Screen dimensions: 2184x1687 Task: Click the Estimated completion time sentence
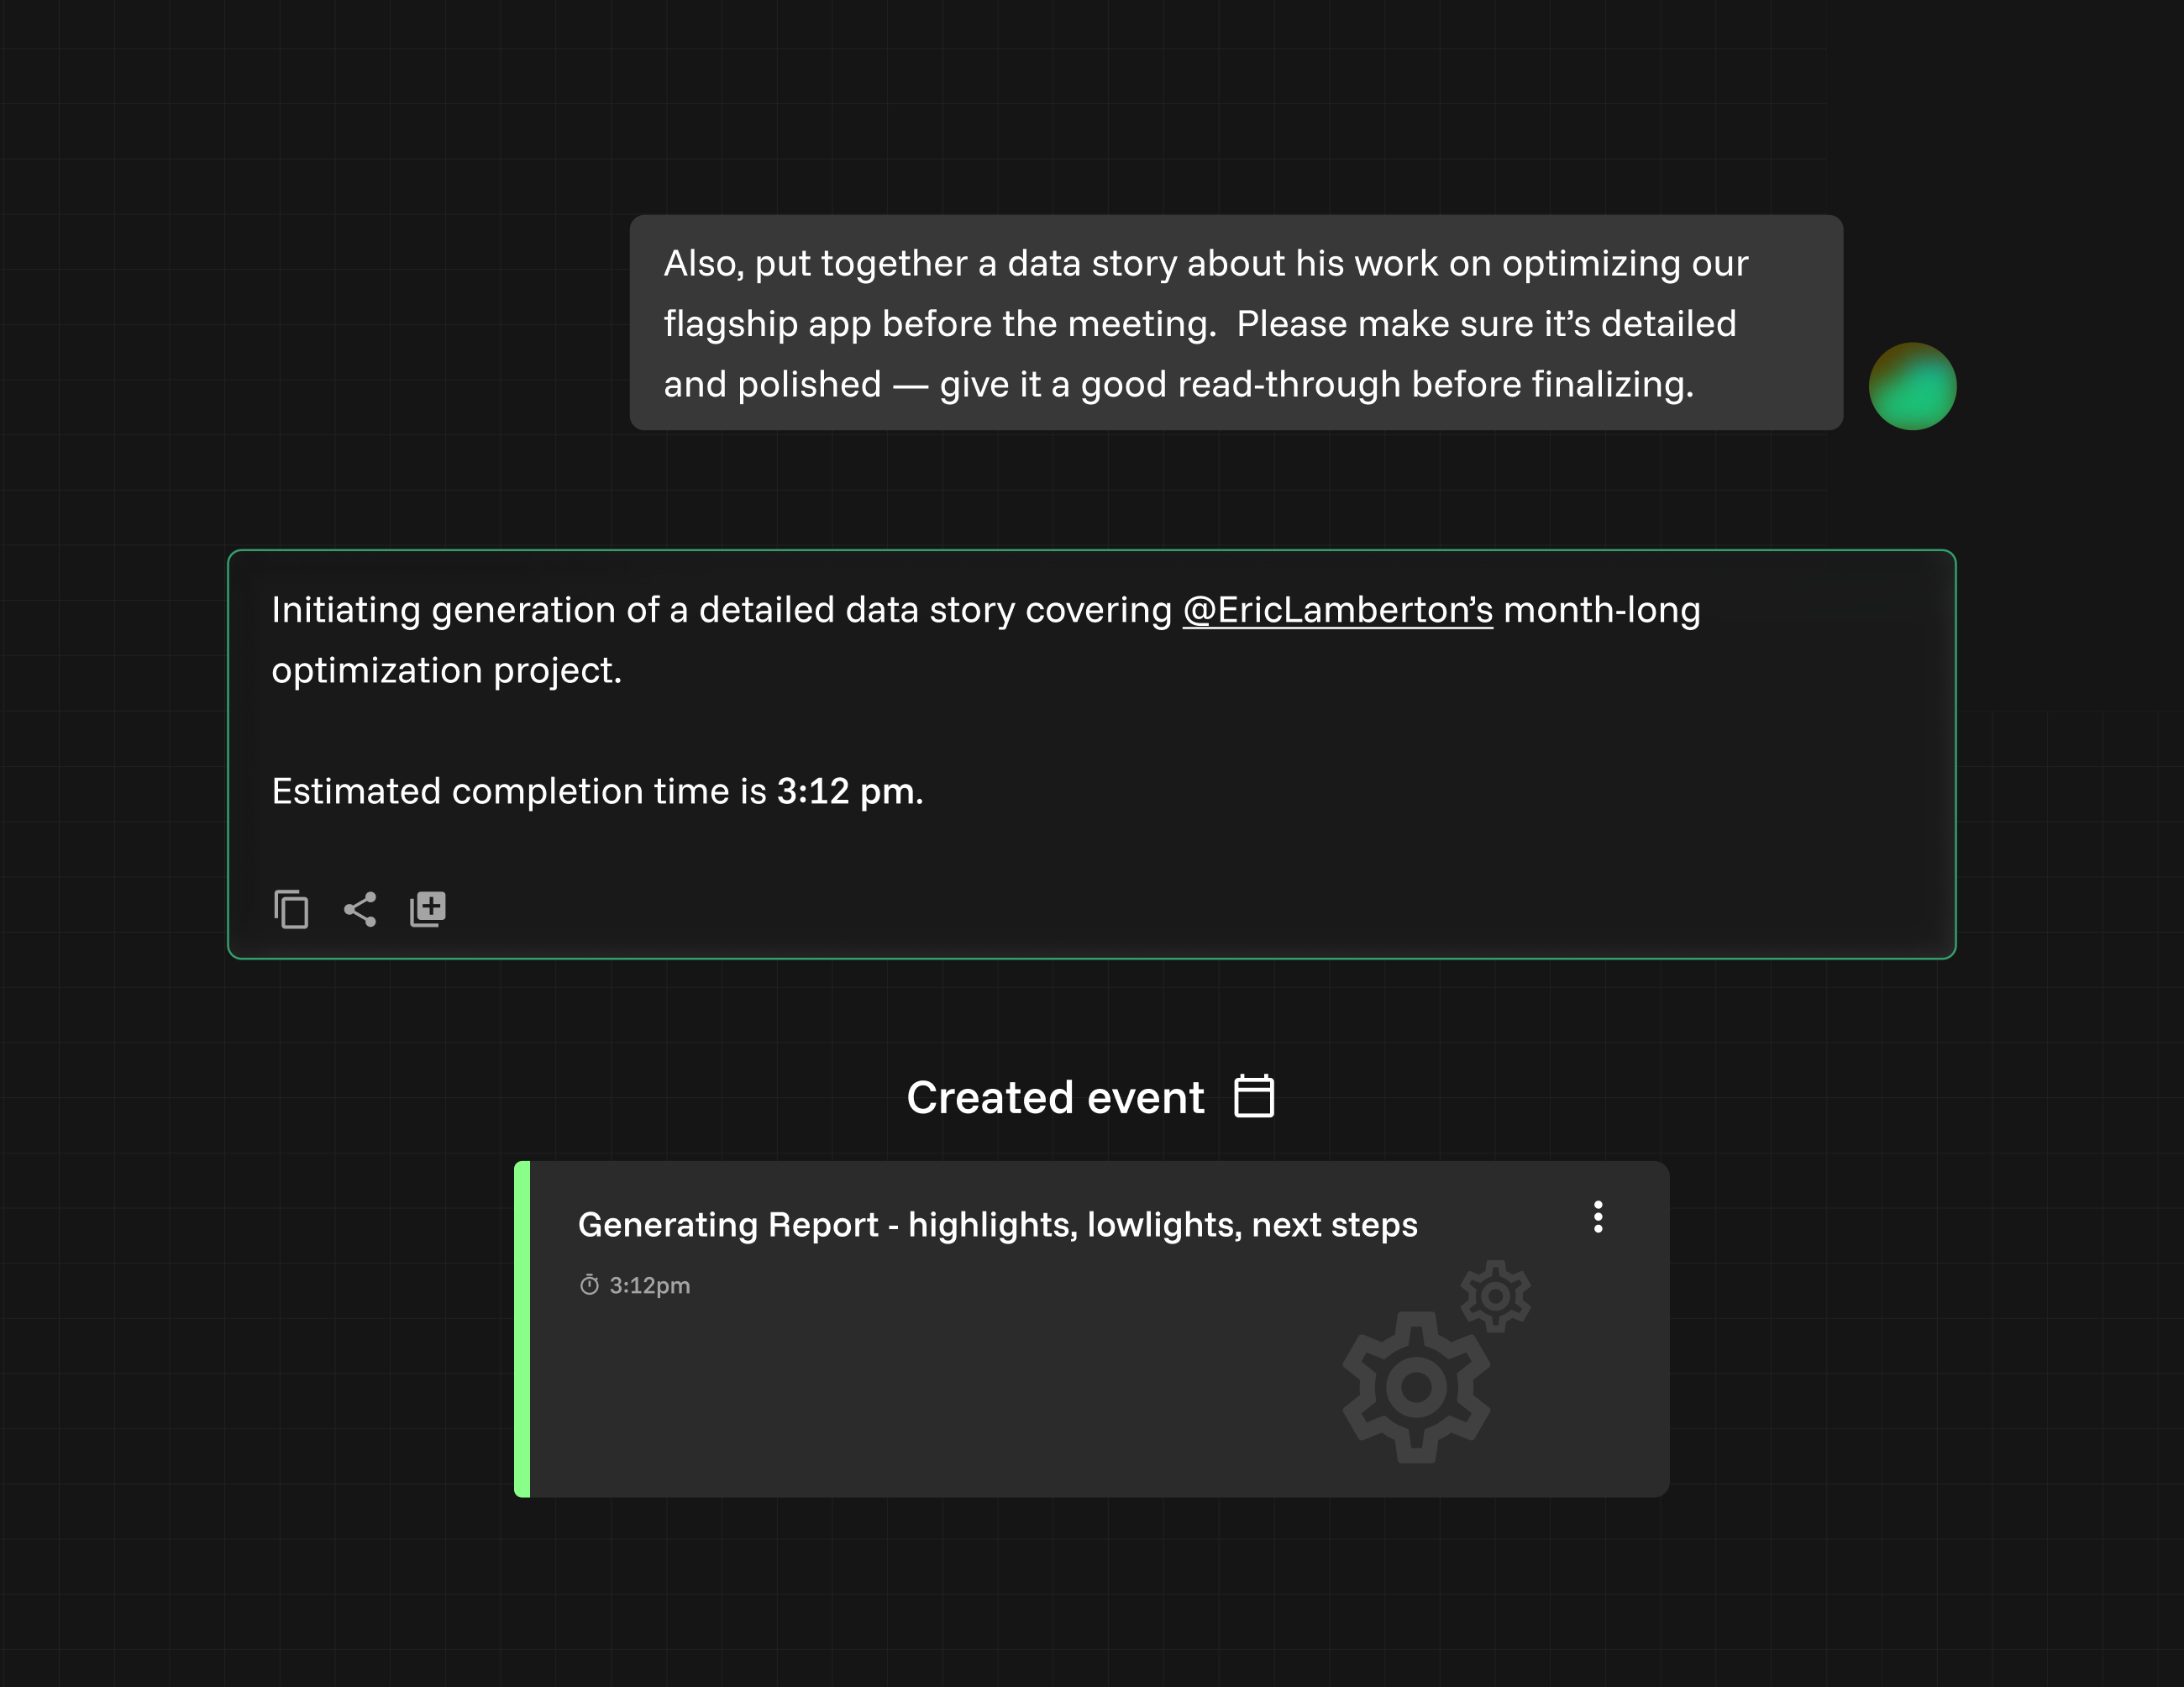click(x=520, y=792)
